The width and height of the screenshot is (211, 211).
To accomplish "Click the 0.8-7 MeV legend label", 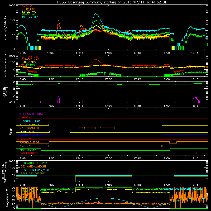I will (29, 62).
